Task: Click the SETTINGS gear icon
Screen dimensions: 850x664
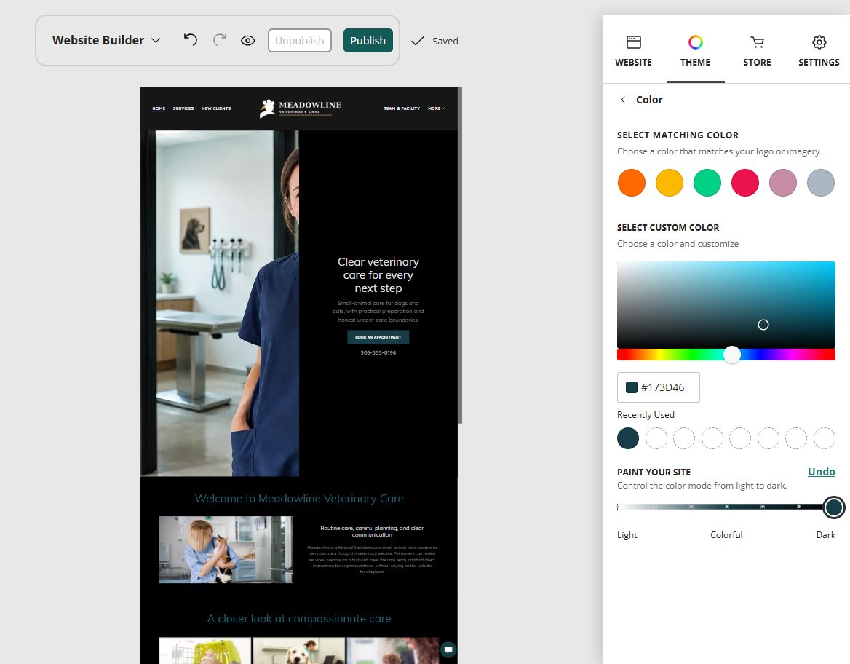Action: pos(819,41)
